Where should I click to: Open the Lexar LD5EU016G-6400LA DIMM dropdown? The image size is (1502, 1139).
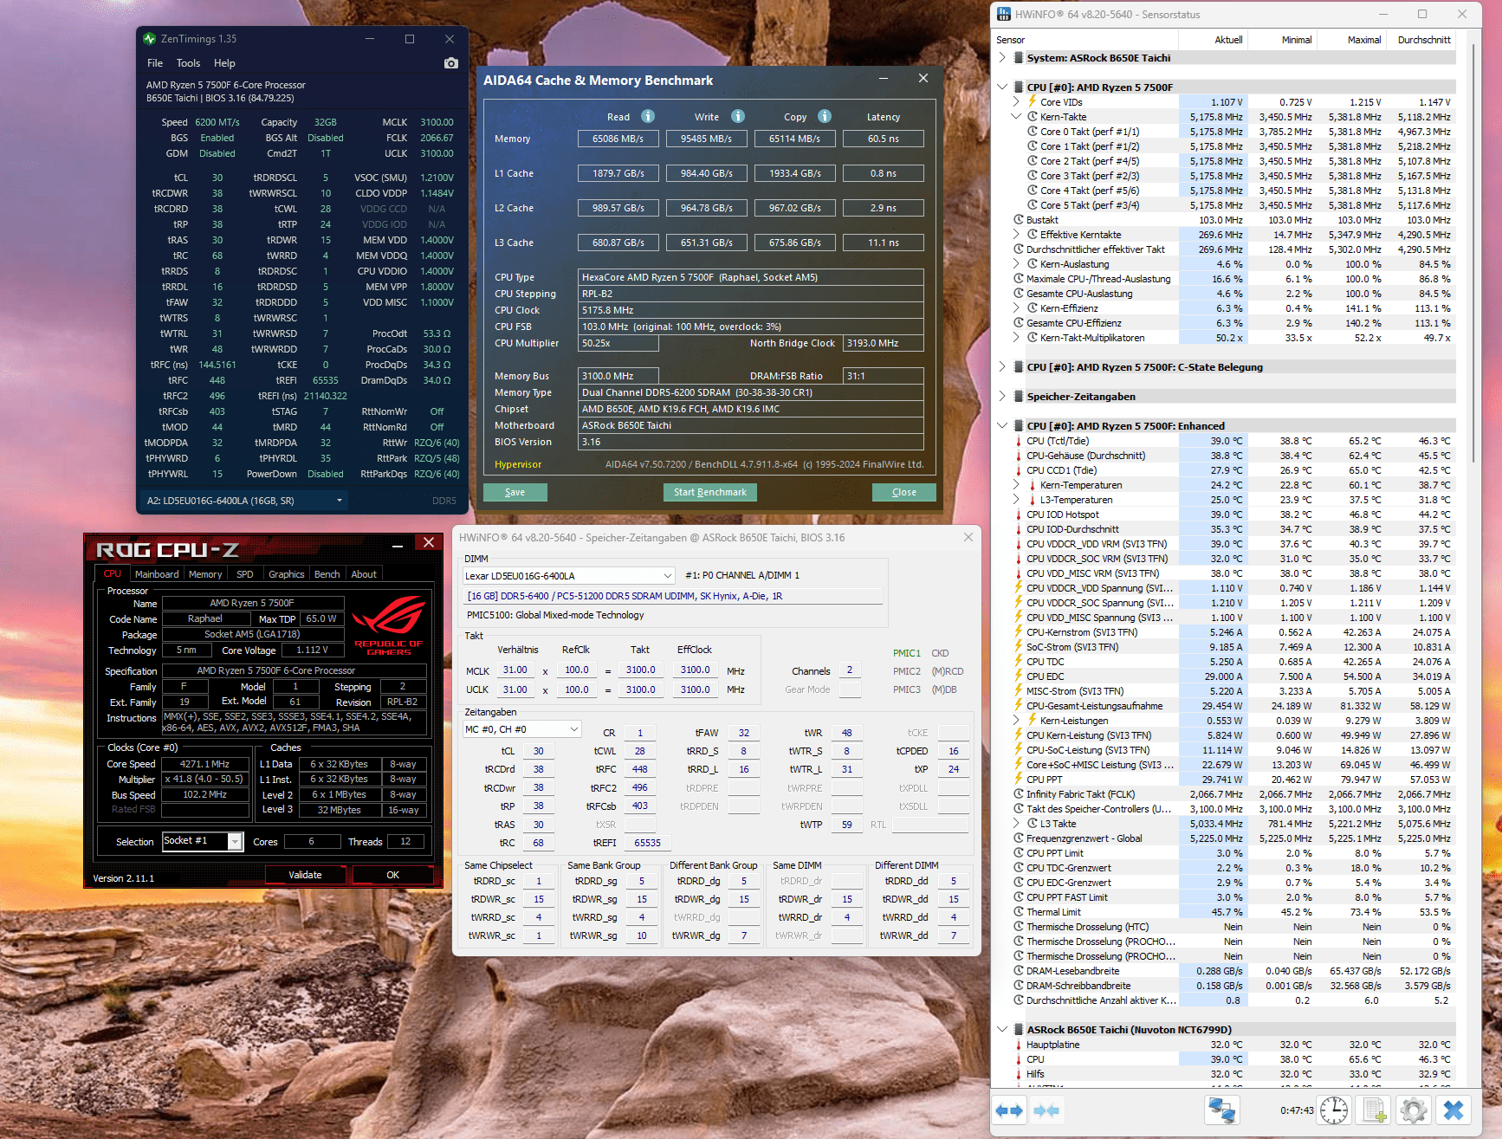[569, 576]
